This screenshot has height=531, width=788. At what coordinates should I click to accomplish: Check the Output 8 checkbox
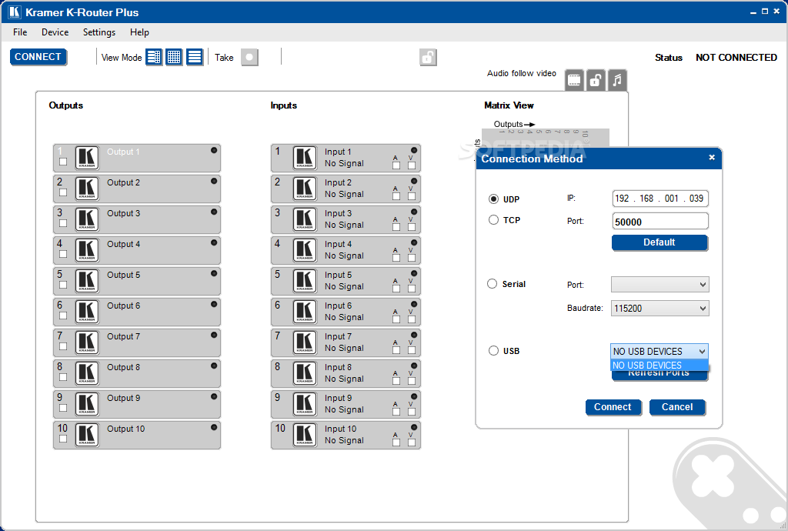63,377
